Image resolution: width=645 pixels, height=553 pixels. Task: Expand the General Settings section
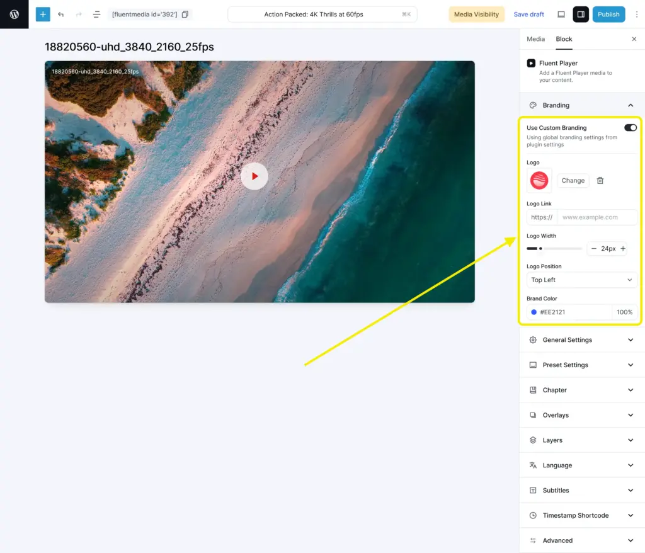[x=581, y=340]
